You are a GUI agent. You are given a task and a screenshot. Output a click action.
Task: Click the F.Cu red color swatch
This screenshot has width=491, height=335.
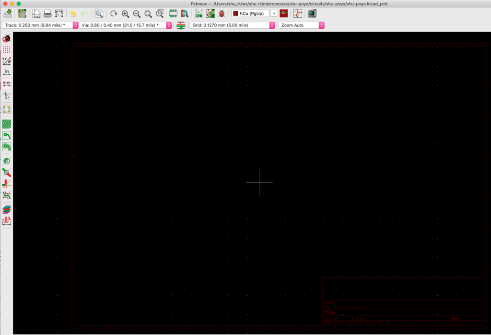235,13
